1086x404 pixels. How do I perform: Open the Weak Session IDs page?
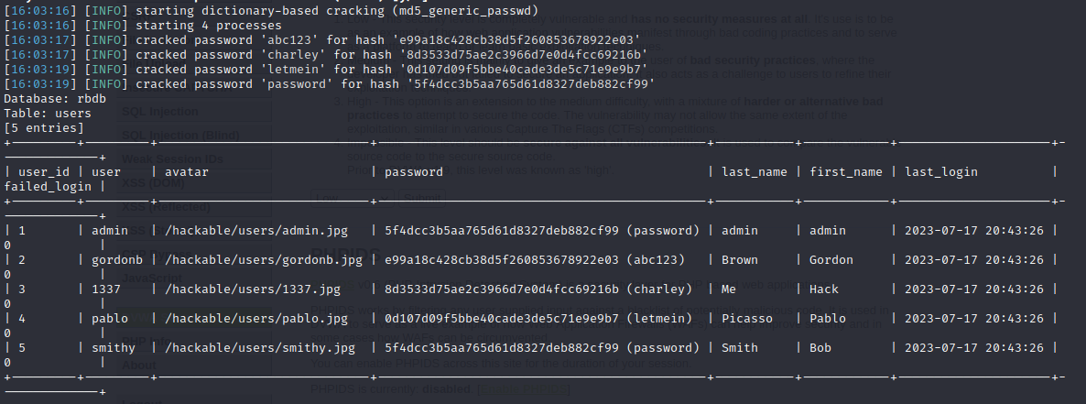(x=172, y=159)
